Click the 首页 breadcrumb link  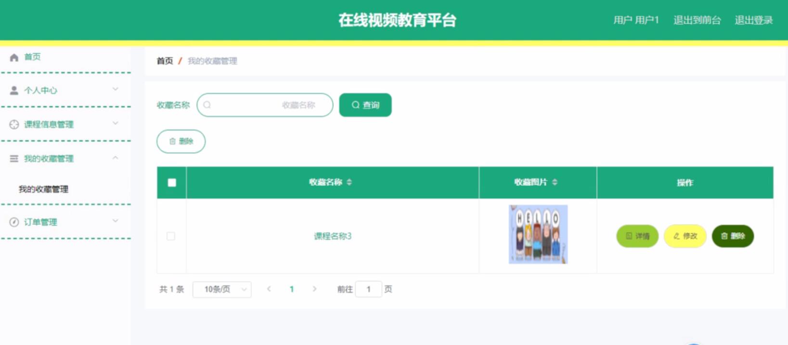(x=165, y=61)
